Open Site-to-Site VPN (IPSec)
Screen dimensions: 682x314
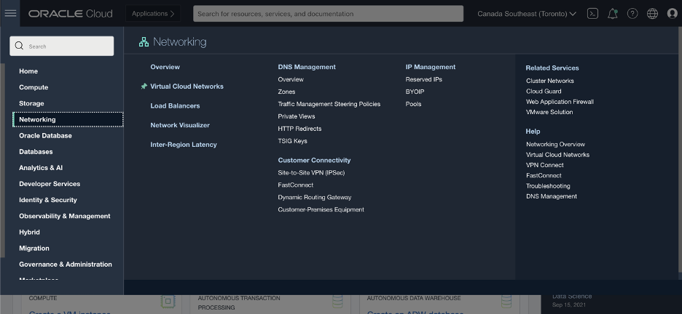311,172
